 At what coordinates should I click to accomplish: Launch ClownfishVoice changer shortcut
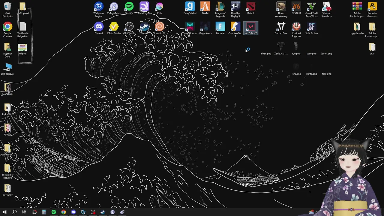[x=160, y=28]
